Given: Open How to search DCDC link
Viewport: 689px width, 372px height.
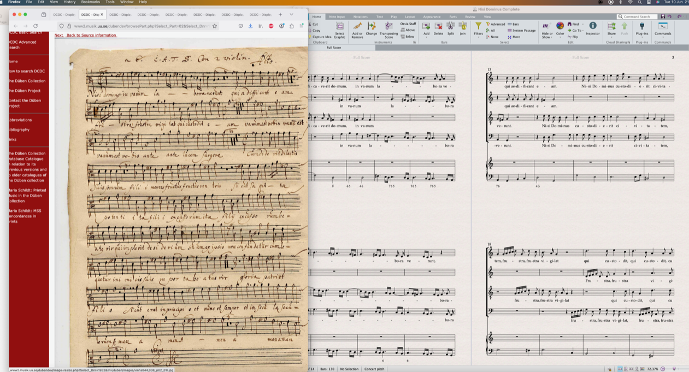Looking at the screenshot, I should click(x=27, y=71).
